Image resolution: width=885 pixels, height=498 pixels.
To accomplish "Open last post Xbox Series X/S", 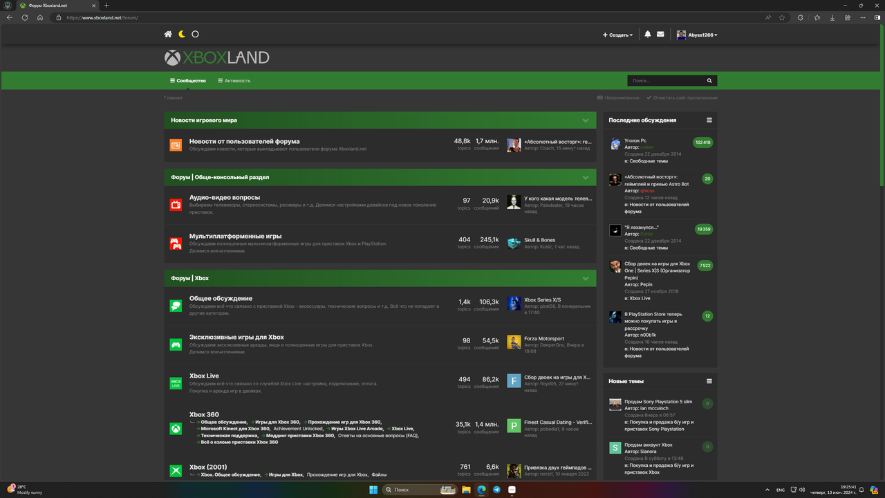I will tap(543, 300).
